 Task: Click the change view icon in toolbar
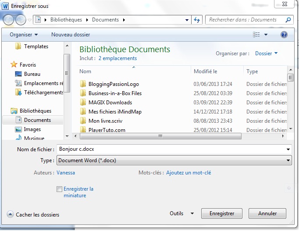pyautogui.click(x=256, y=34)
